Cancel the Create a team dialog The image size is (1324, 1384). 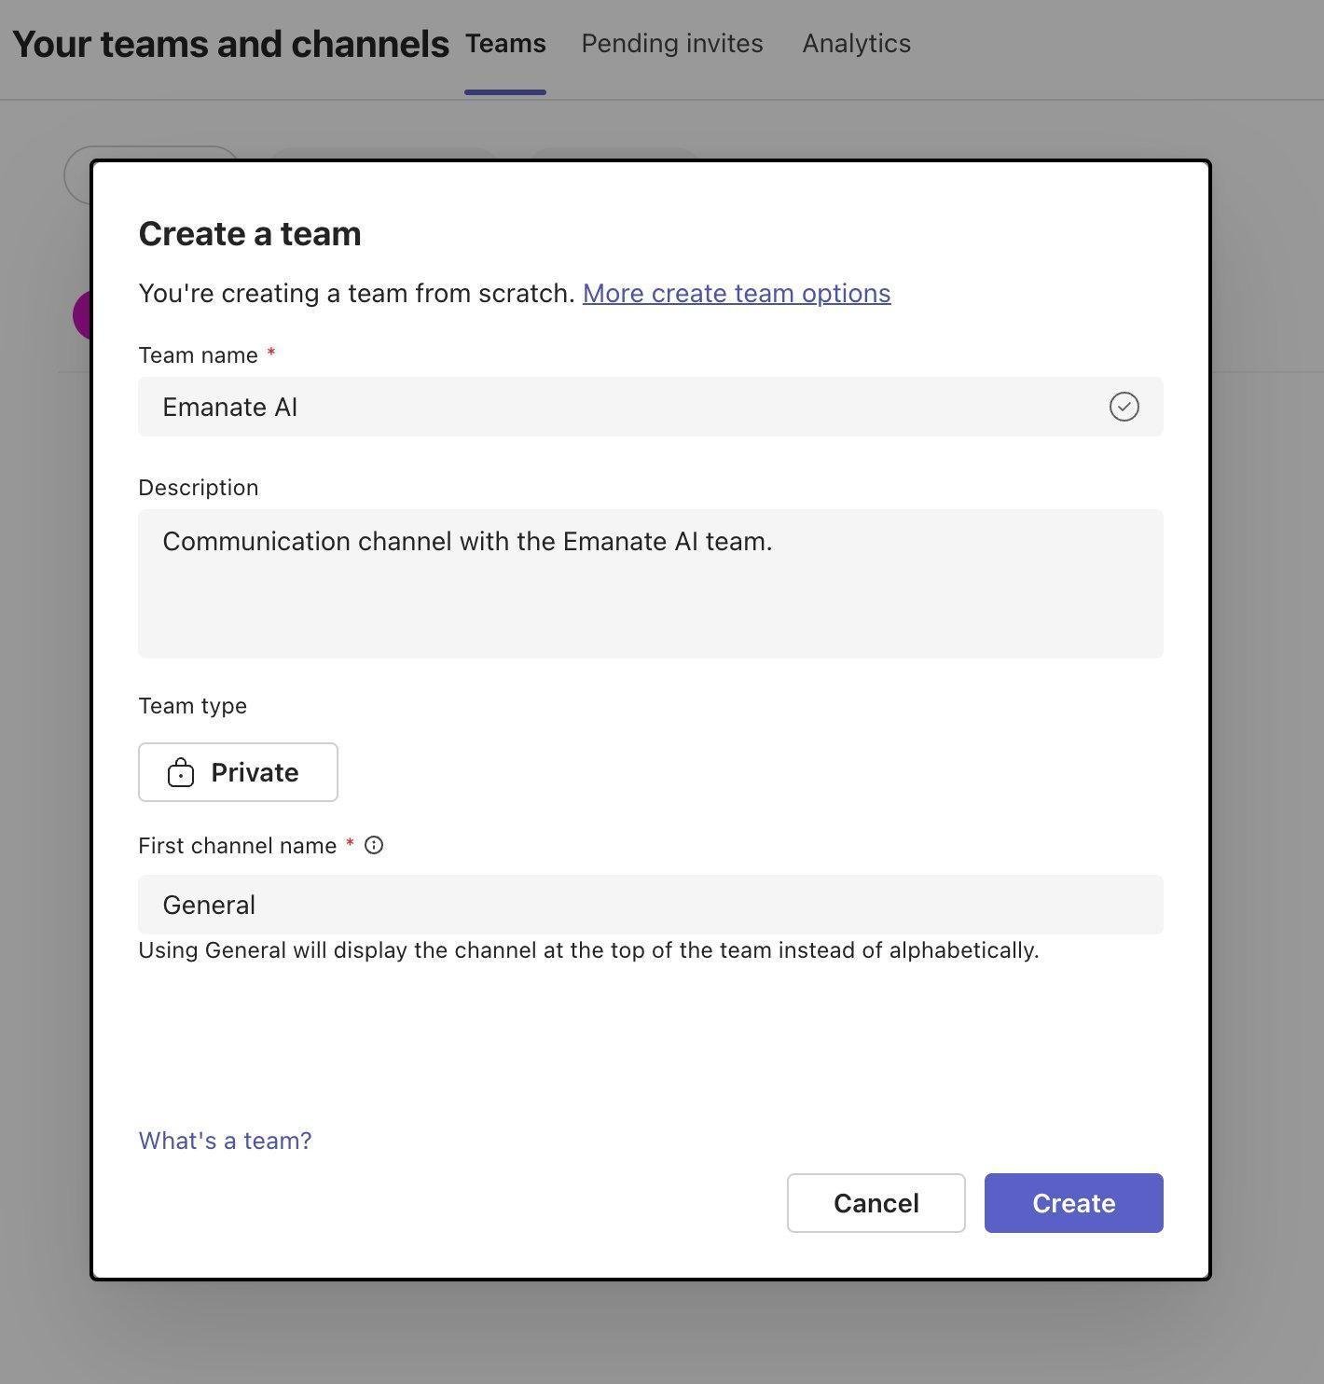(x=876, y=1203)
